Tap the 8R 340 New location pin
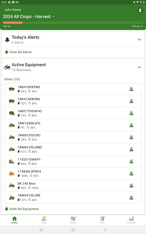146x234 pixels. click(x=131, y=186)
